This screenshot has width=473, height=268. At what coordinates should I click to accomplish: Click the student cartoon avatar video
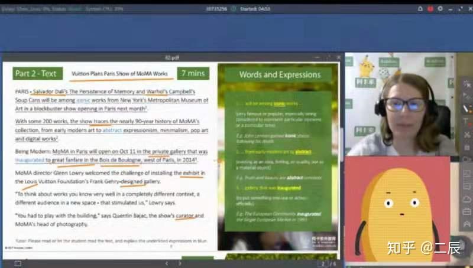pyautogui.click(x=397, y=209)
